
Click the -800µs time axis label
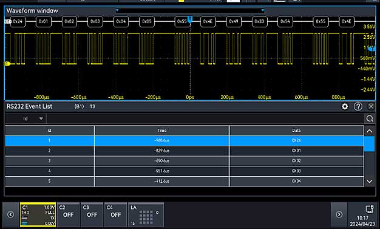click(41, 97)
